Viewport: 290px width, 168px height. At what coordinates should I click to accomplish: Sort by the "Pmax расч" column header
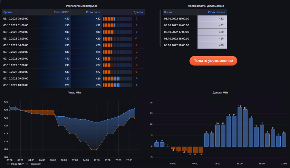tap(93, 12)
